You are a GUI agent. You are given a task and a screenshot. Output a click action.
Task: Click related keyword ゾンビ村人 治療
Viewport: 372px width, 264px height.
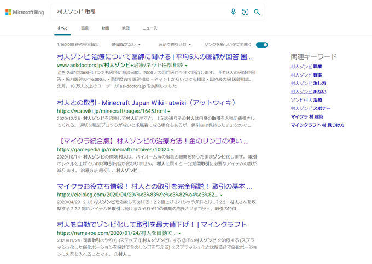pyautogui.click(x=306, y=100)
